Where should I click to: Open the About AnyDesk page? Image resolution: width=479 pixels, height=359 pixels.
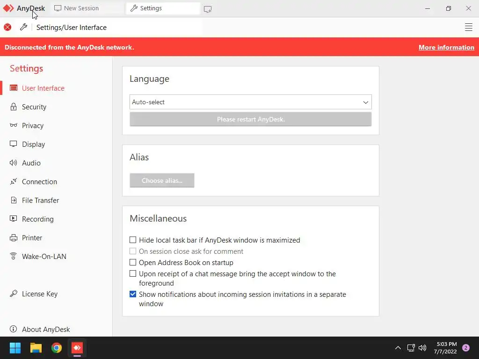pos(46,329)
